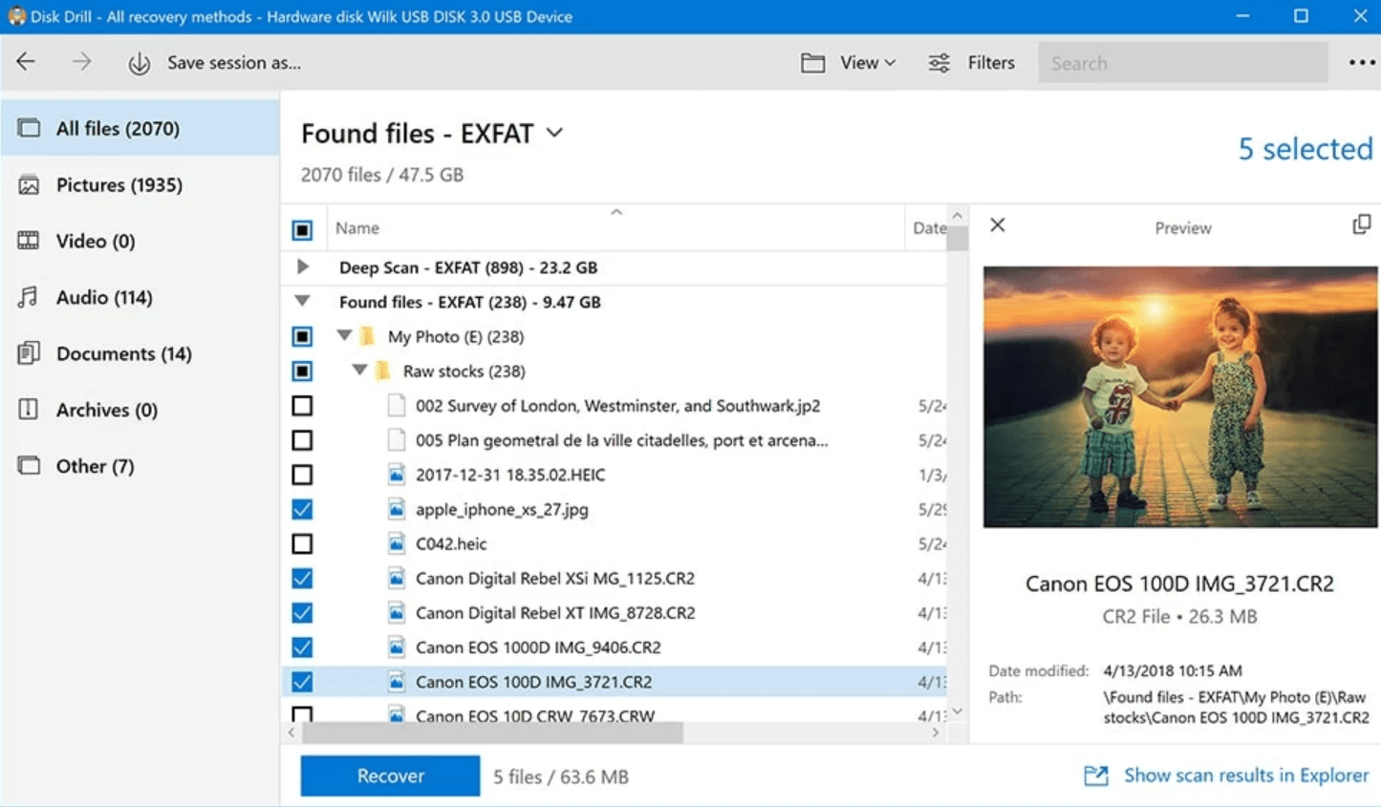Image resolution: width=1381 pixels, height=807 pixels.
Task: Uncheck the My Photo (E) folder checkbox
Action: point(302,336)
